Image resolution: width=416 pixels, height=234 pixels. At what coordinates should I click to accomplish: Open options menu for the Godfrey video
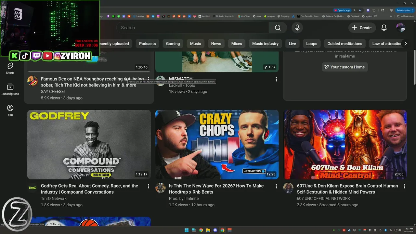[148, 186]
